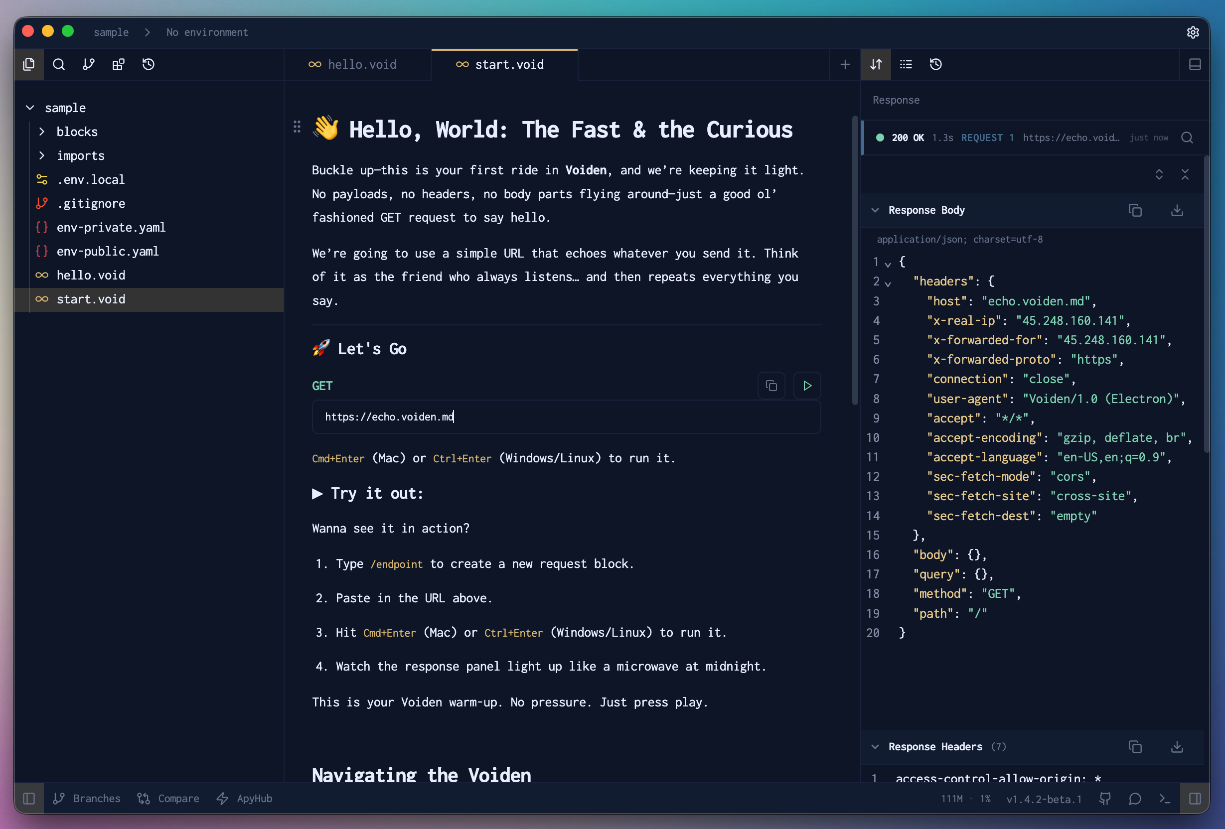Open Compare in the status bar

point(167,799)
